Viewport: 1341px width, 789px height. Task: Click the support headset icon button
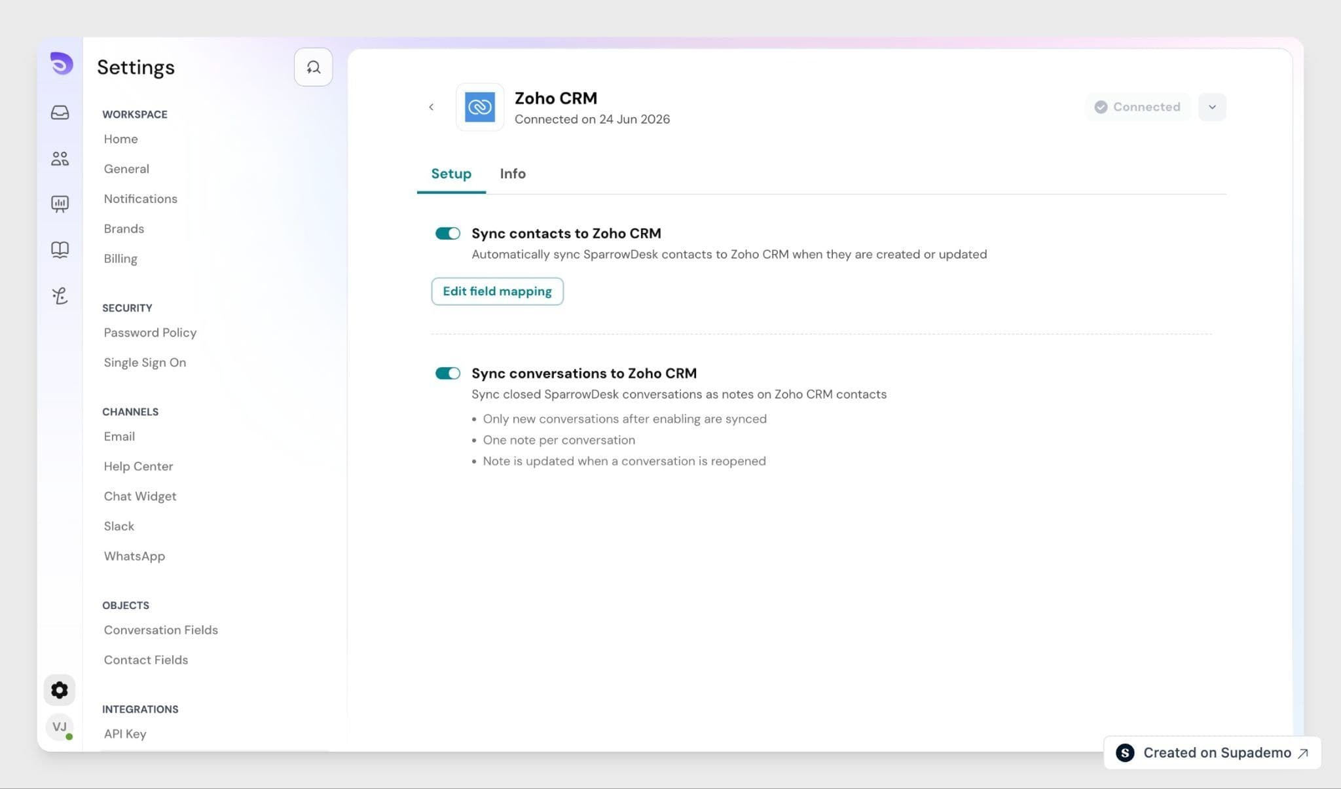(x=313, y=67)
